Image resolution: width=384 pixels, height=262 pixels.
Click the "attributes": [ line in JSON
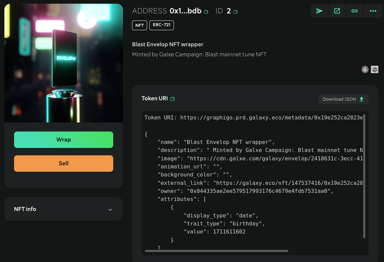coord(182,199)
